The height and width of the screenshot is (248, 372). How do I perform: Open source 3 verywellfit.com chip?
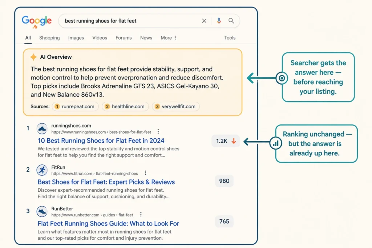(176, 106)
